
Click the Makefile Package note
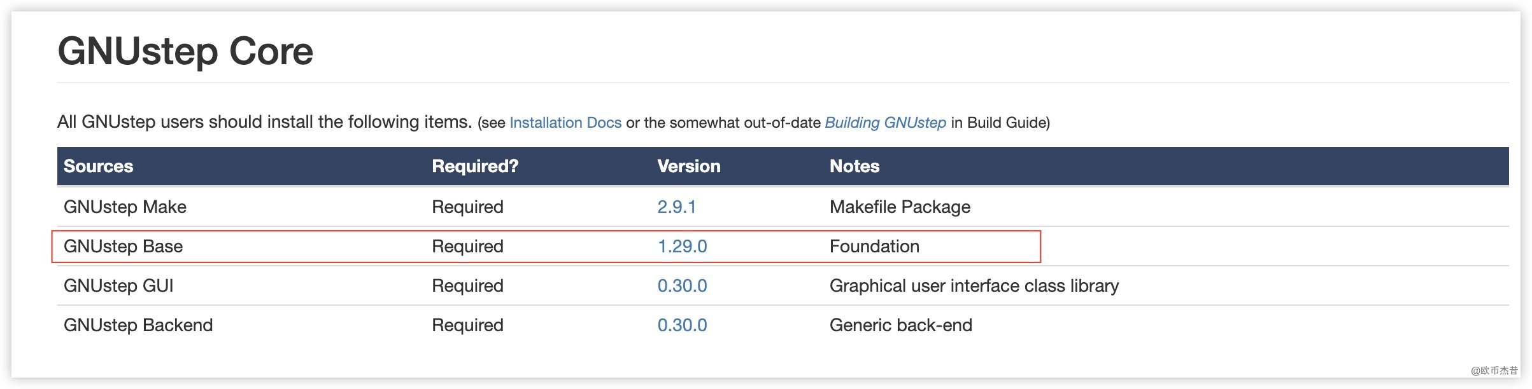tap(900, 207)
